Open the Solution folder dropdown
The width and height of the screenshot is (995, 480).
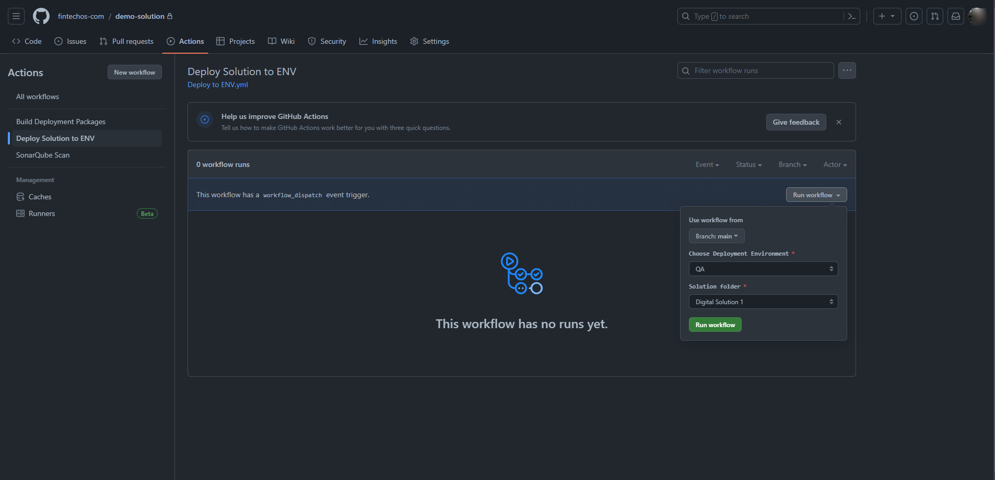tap(763, 302)
